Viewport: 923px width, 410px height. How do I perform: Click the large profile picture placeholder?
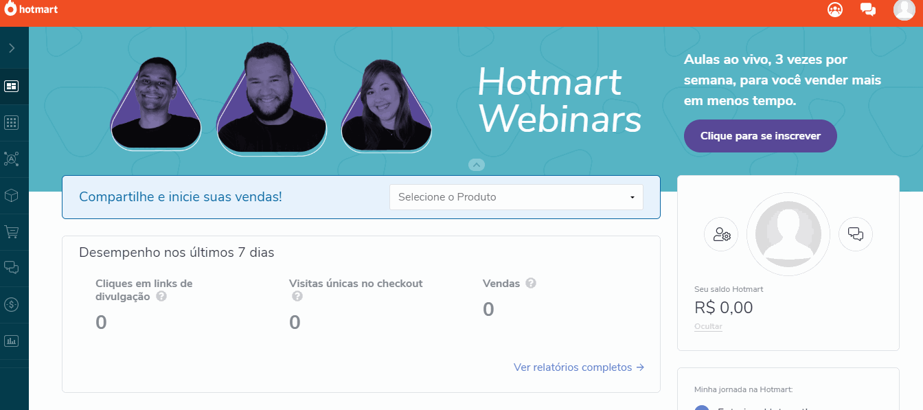point(788,234)
